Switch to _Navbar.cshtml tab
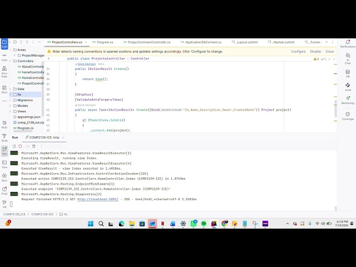The height and width of the screenshot is (267, 356). [x=281, y=42]
